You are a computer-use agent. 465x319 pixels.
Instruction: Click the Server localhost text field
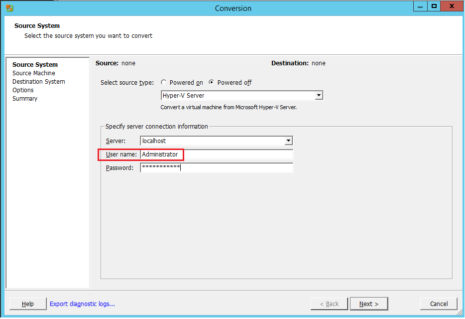click(212, 141)
